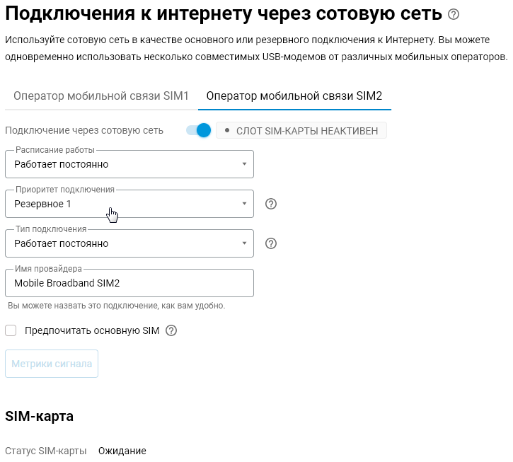
Task: Click the Метрики сигнала button
Action: point(52,364)
